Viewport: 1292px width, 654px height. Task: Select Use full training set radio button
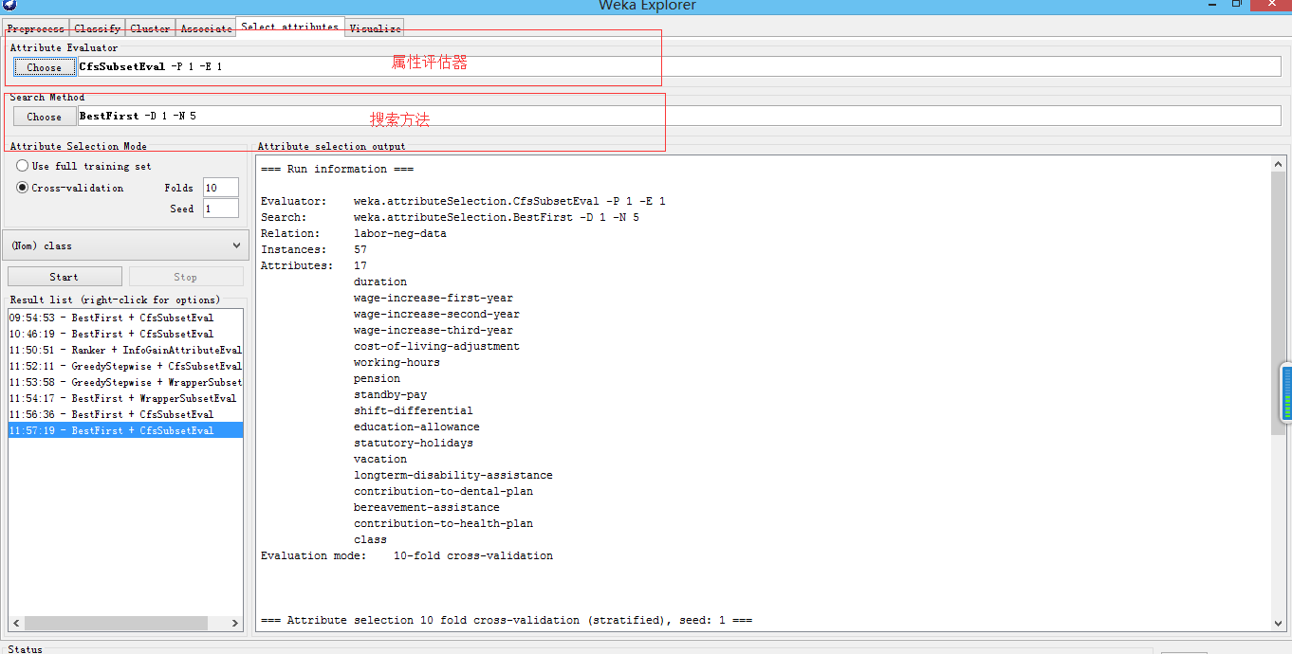click(23, 166)
